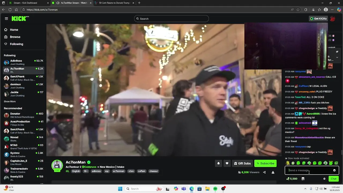Open the hamburger sidebar menu
The height and width of the screenshot is (193, 343).
coord(6,18)
